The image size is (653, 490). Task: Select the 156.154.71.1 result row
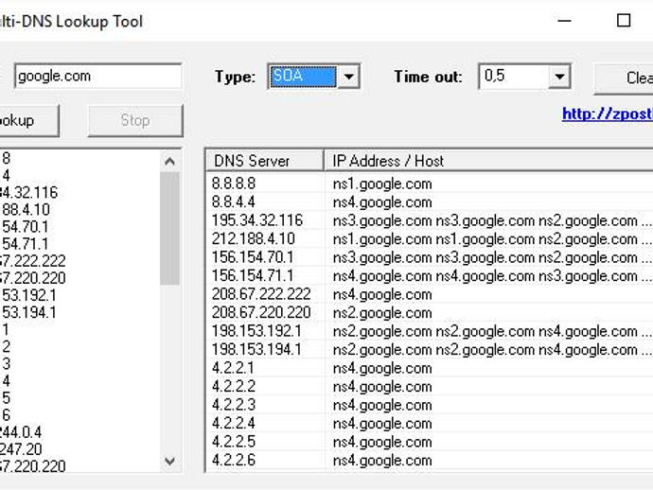click(430, 275)
